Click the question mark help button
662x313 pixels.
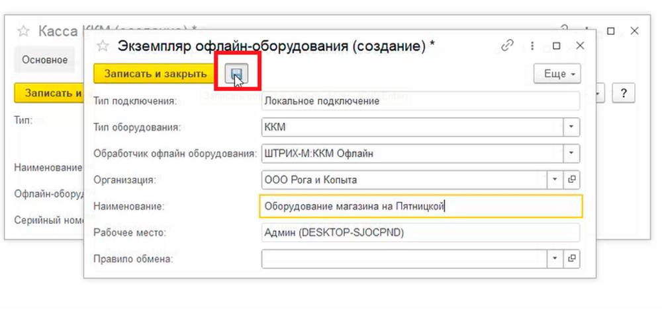(624, 92)
